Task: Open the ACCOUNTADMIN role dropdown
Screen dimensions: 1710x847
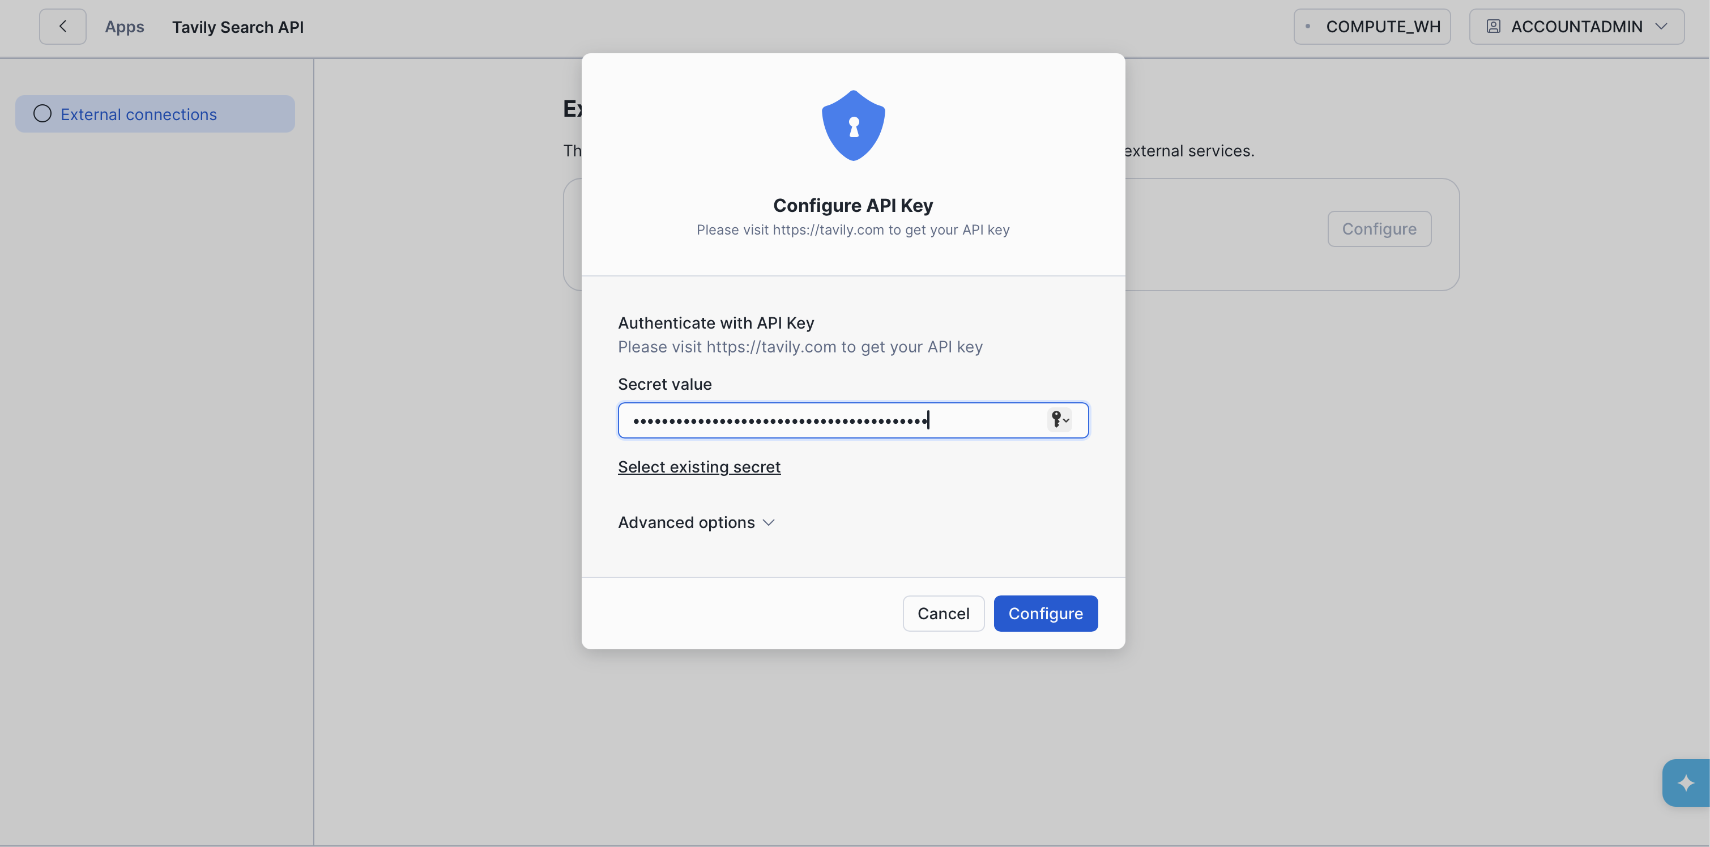Action: [x=1576, y=27]
